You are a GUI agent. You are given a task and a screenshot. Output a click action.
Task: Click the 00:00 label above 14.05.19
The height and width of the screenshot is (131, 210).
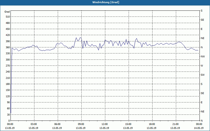tap(199, 124)
